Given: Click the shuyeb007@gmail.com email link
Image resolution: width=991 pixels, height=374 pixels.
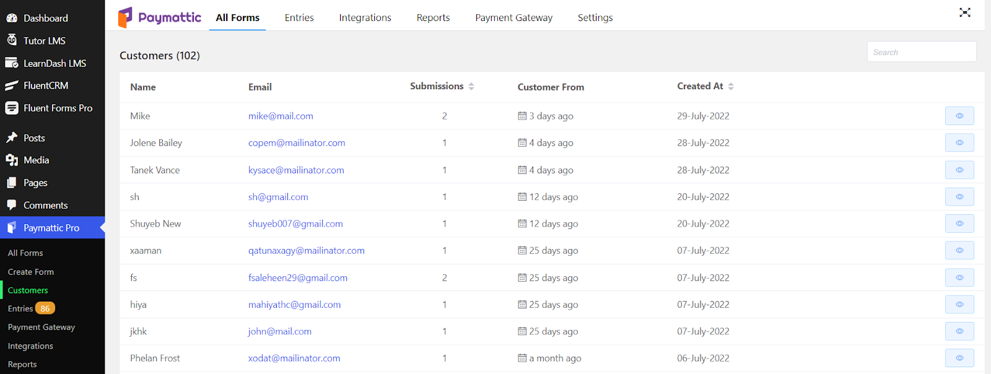Looking at the screenshot, I should tap(295, 224).
